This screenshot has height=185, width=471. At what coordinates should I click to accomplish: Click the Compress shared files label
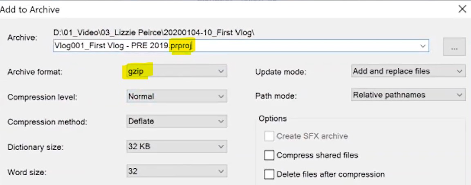click(317, 156)
